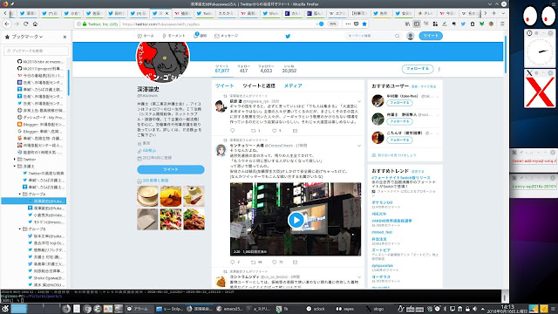Open the salad media thumbnail
This screenshot has width=558, height=314.
[171, 219]
